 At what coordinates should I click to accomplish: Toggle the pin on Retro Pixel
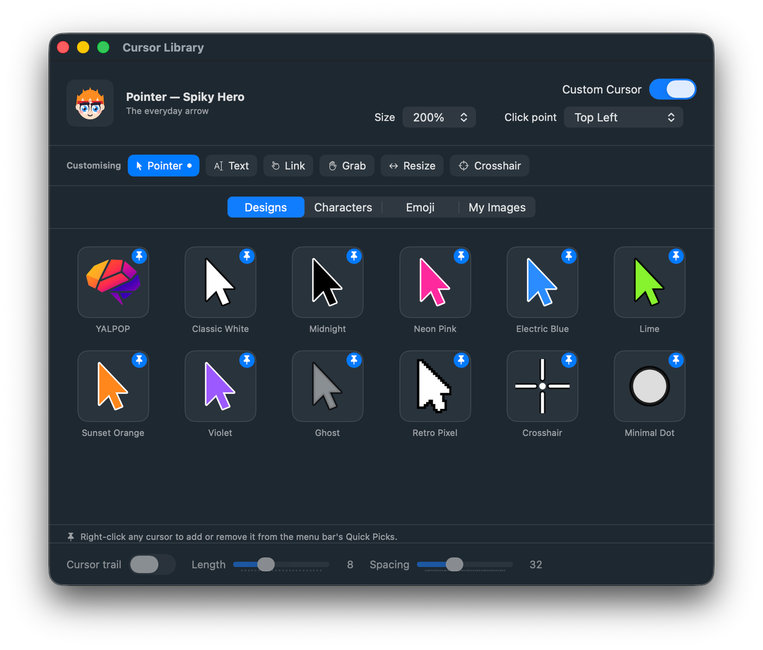pyautogui.click(x=462, y=360)
